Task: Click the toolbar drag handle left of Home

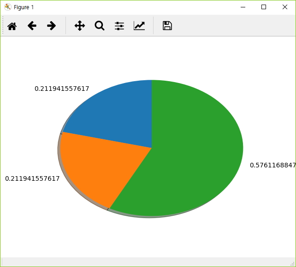Action: (x=3, y=26)
